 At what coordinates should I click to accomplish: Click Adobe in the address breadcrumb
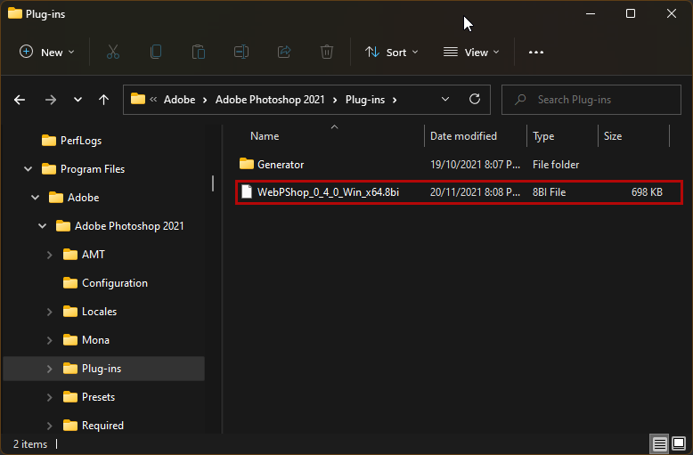(x=179, y=100)
